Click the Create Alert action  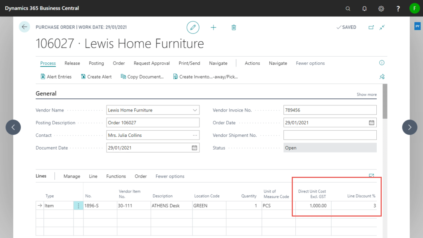pyautogui.click(x=96, y=76)
